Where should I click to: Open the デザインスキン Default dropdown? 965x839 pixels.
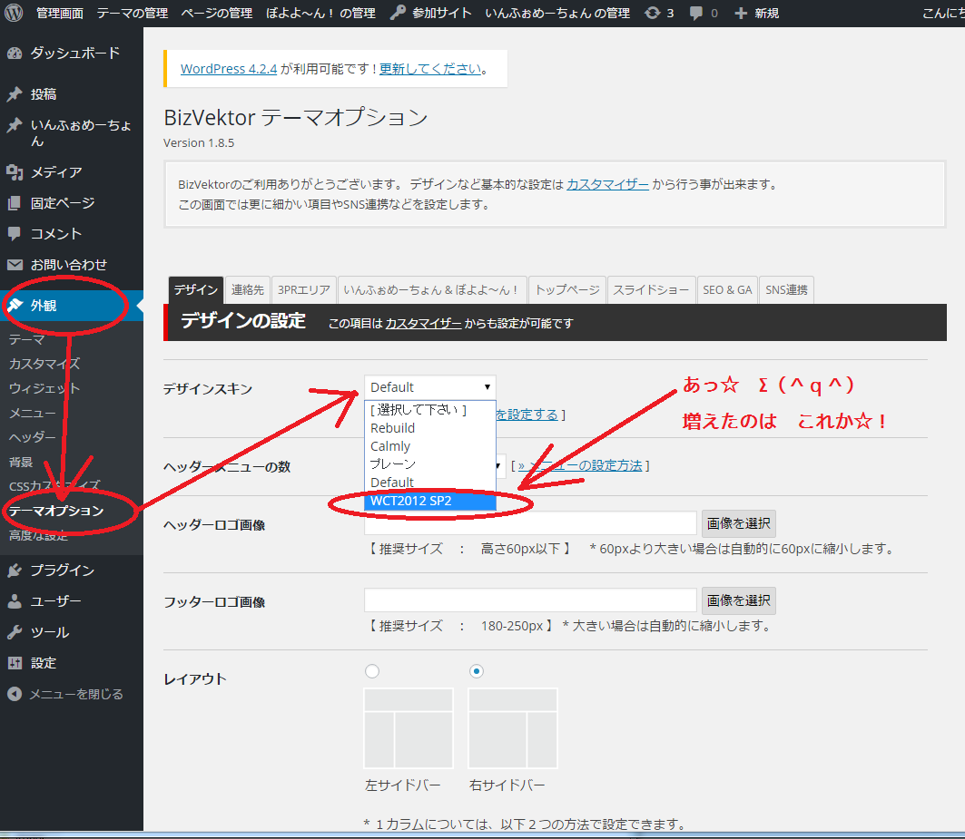click(x=429, y=387)
